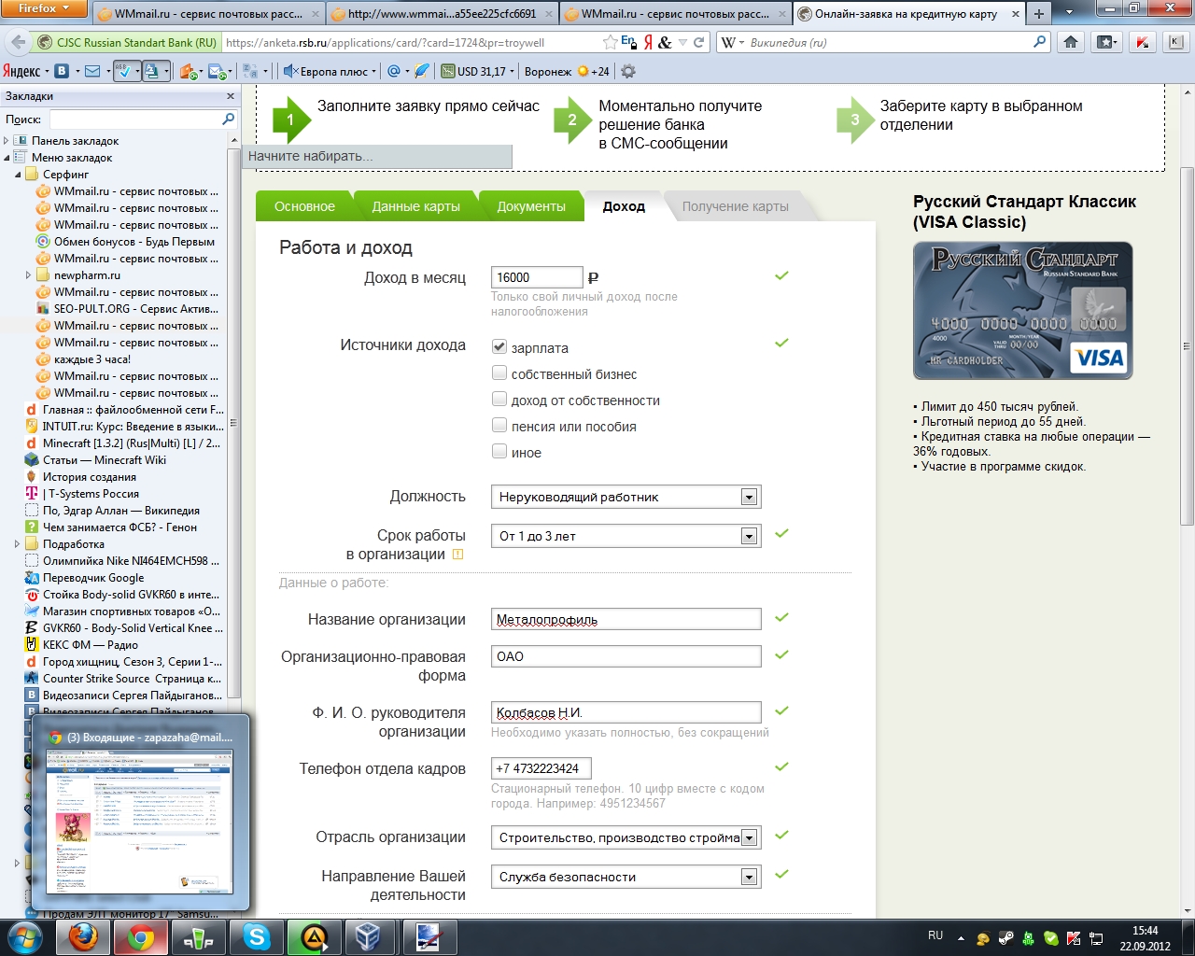This screenshot has width=1195, height=956.
Task: Check the доход от собственности checkbox
Action: pyautogui.click(x=499, y=400)
